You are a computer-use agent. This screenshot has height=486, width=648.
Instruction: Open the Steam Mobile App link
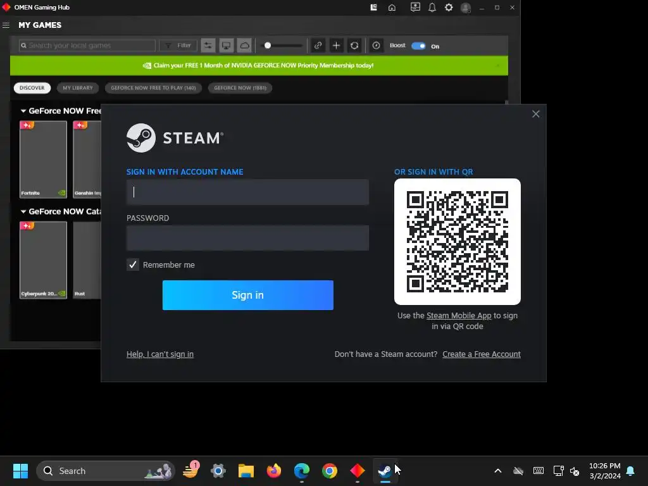[459, 316]
